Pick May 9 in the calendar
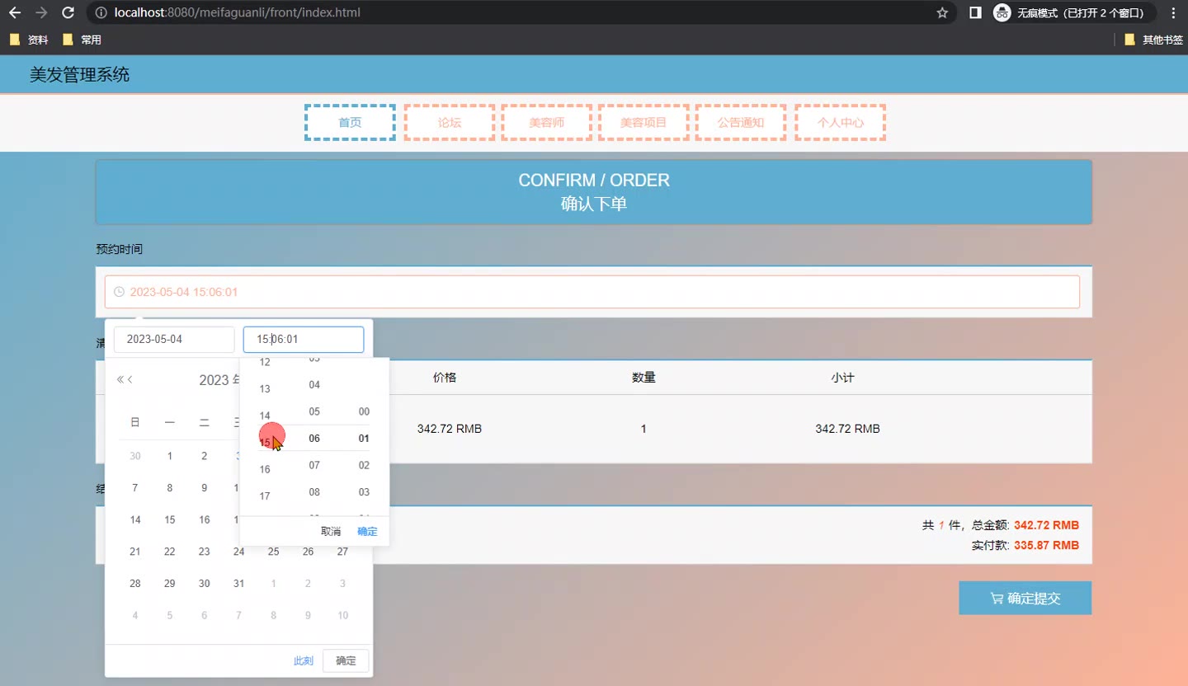 tap(205, 488)
